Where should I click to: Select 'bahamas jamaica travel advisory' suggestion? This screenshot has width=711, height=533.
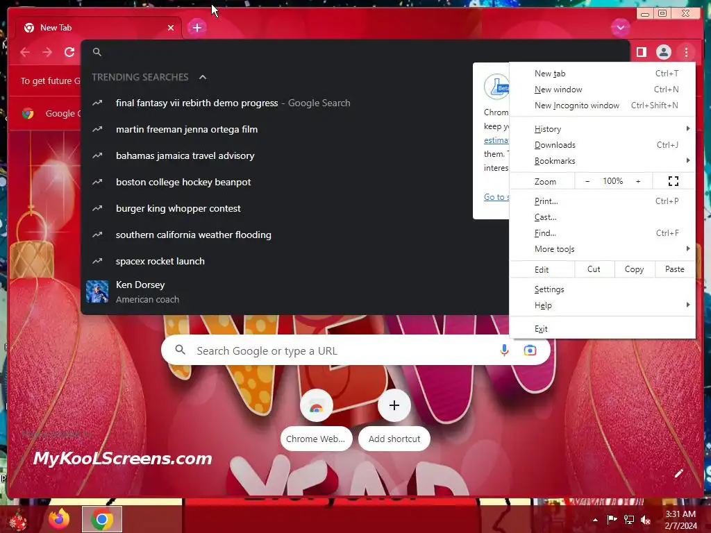click(x=294, y=155)
